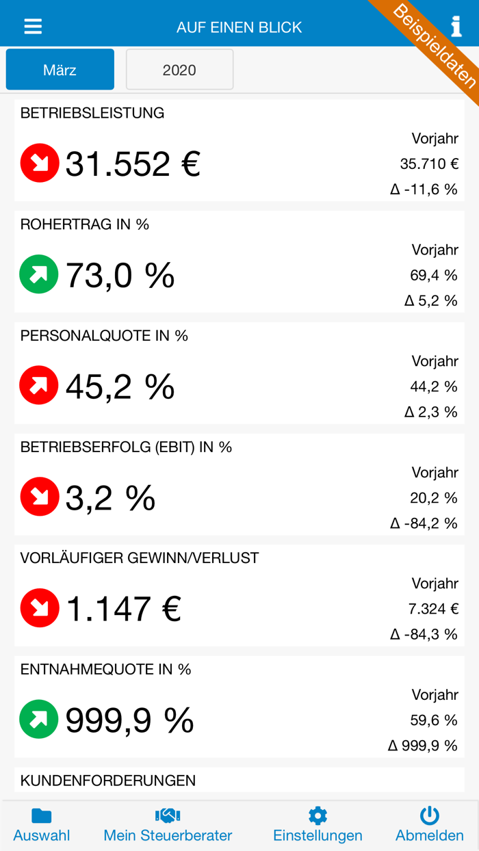Click the green upward trend arrow for Rohertrag
This screenshot has width=479, height=851.
[39, 274]
